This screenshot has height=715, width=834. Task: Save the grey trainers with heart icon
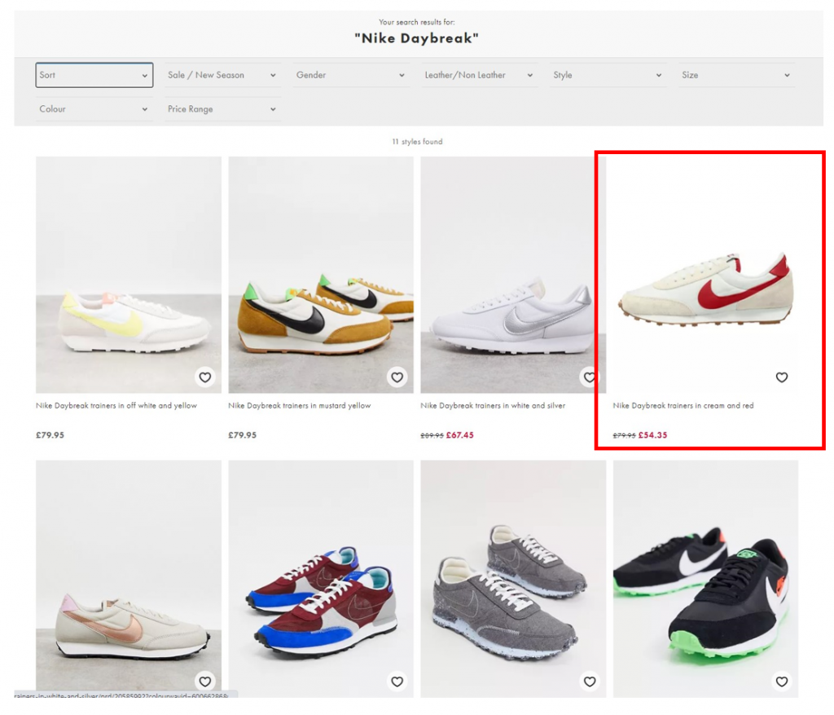click(590, 682)
